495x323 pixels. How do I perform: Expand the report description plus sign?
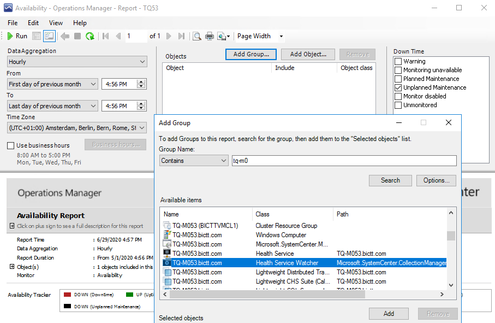point(12,226)
